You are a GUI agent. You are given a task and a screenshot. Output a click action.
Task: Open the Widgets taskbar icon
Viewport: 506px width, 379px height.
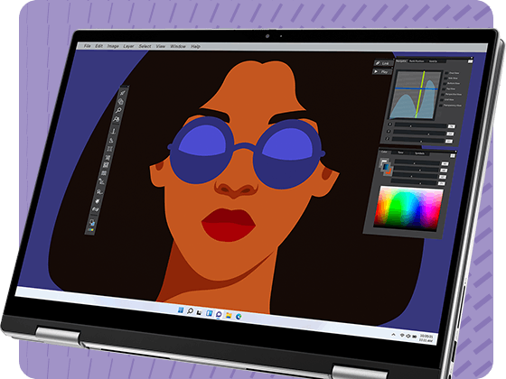[209, 313]
